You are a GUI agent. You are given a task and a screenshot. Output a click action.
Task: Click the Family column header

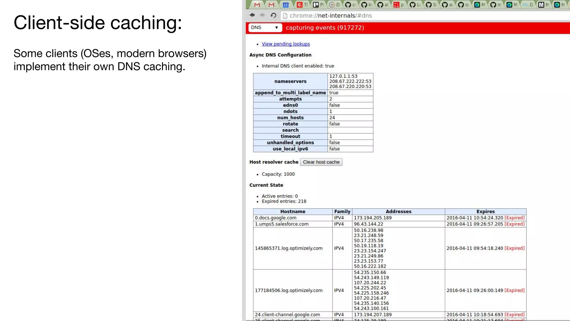pos(342,211)
